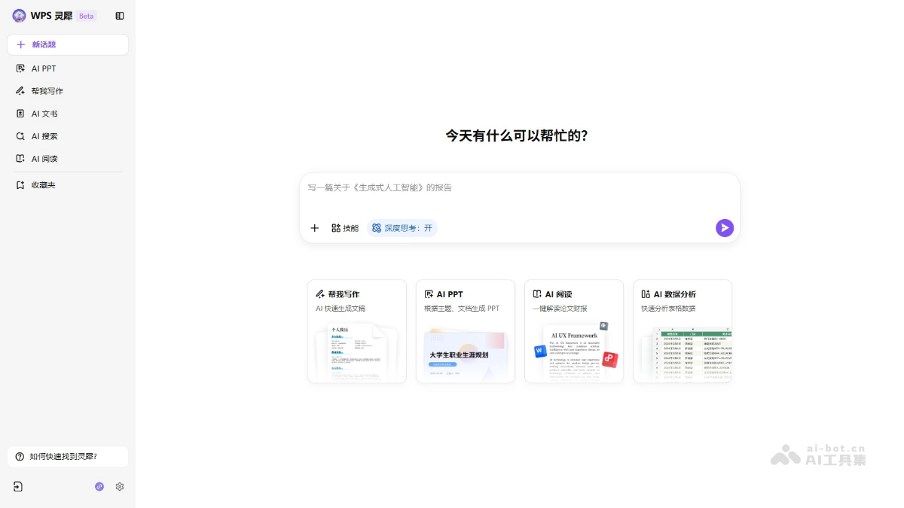Click the purple send button

724,228
